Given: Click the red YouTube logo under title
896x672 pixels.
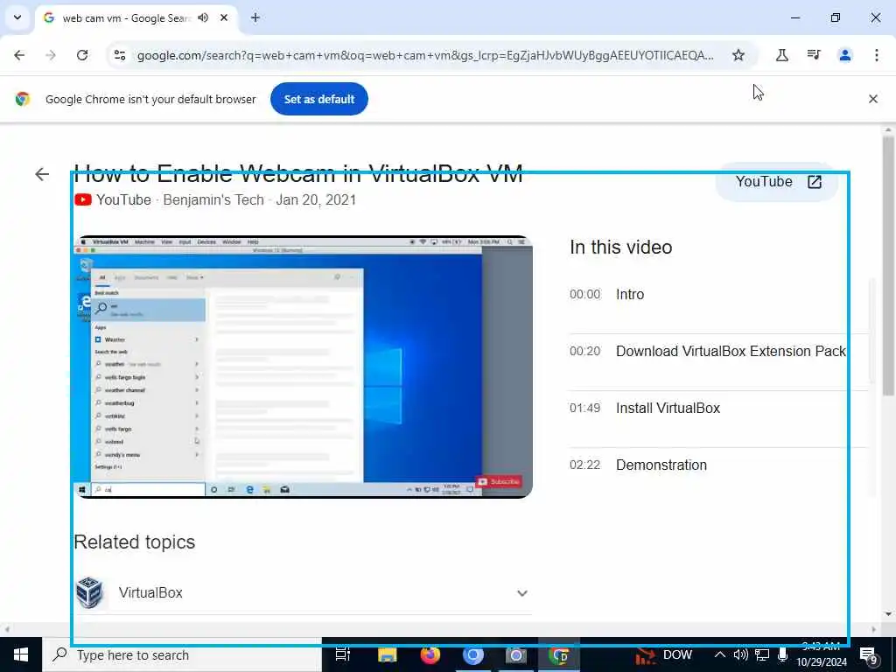Looking at the screenshot, I should (83, 199).
